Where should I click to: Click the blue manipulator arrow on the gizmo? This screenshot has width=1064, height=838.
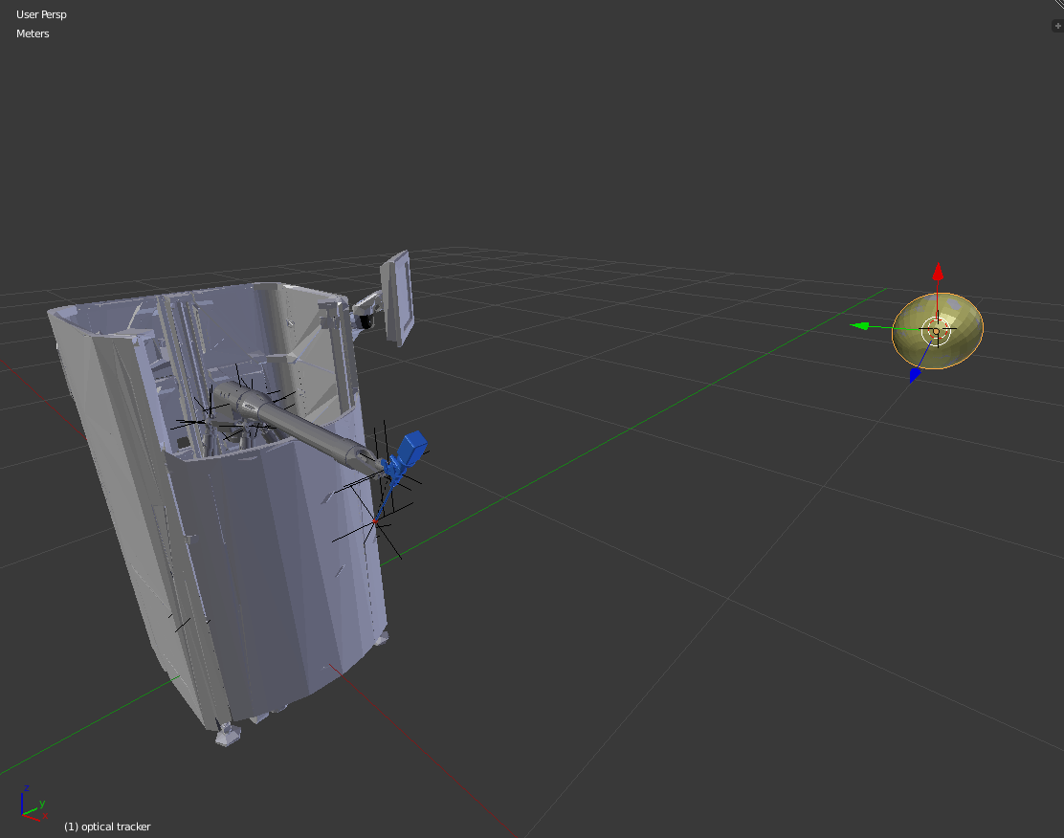916,374
